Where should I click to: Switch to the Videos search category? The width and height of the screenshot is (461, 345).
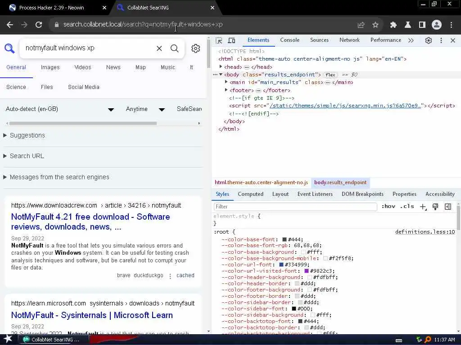(83, 67)
